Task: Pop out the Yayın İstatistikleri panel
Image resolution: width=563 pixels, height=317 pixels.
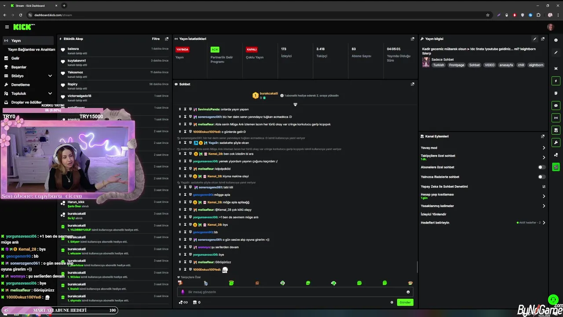Action: (x=413, y=39)
